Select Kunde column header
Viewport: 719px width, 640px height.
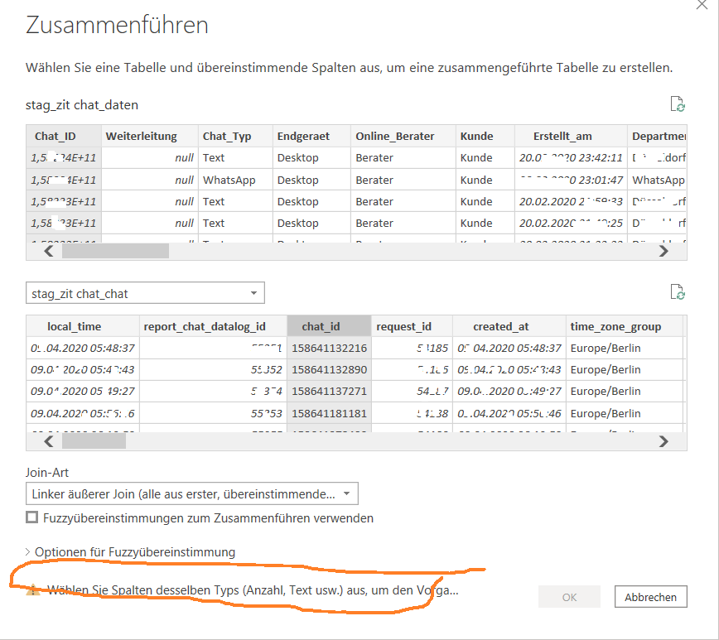pyautogui.click(x=485, y=136)
